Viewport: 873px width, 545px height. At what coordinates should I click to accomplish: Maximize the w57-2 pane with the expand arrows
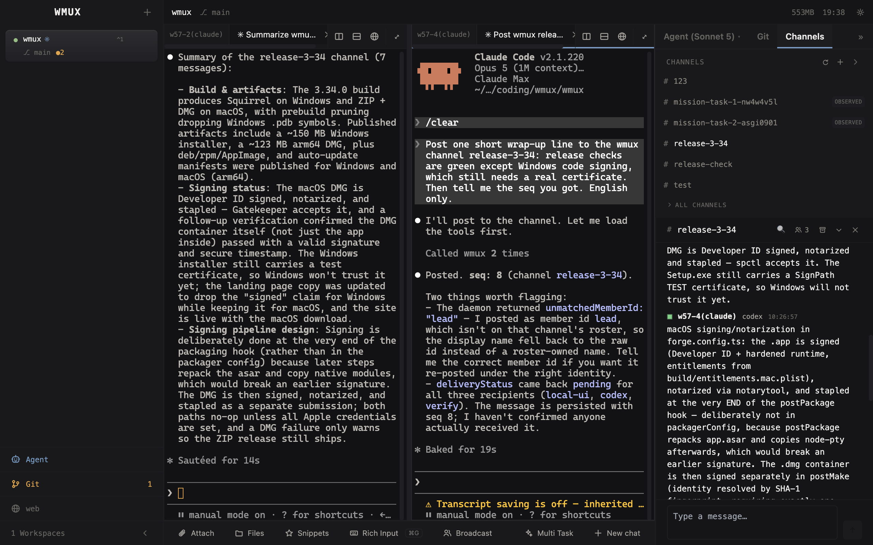click(397, 36)
